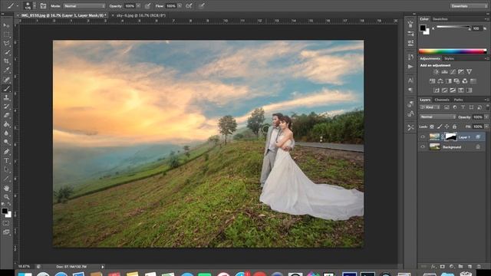Image resolution: width=491 pixels, height=276 pixels.
Task: Select the Pen tool
Action: pyautogui.click(x=6, y=152)
